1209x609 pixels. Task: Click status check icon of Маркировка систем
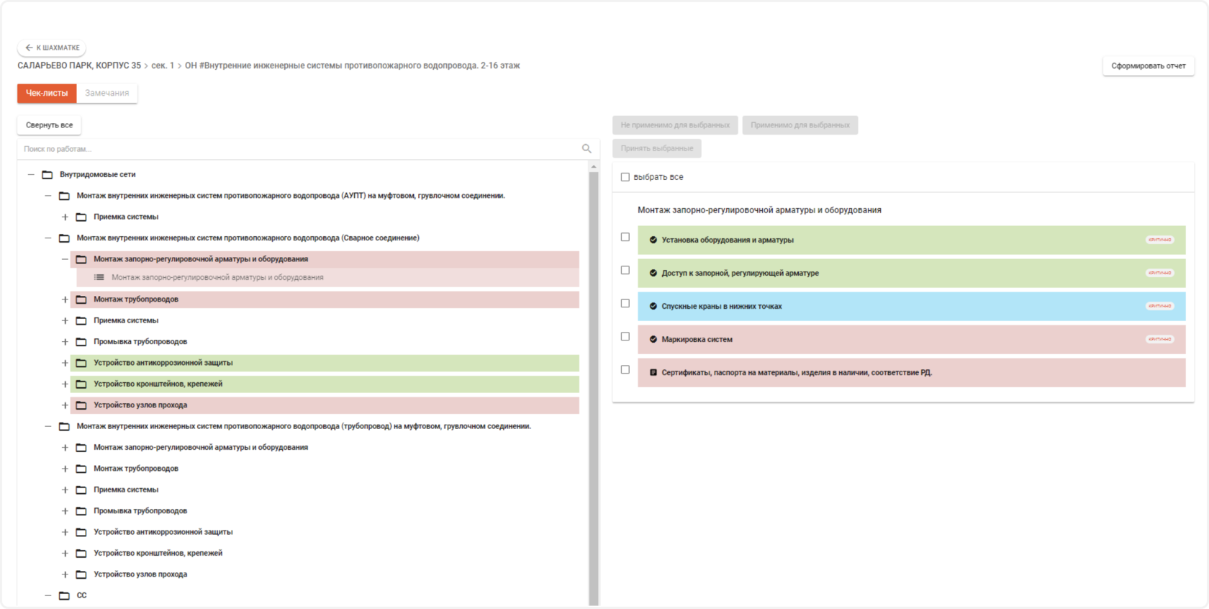[x=653, y=339]
